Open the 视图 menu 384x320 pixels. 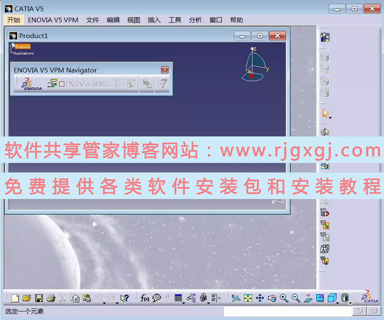(x=133, y=20)
